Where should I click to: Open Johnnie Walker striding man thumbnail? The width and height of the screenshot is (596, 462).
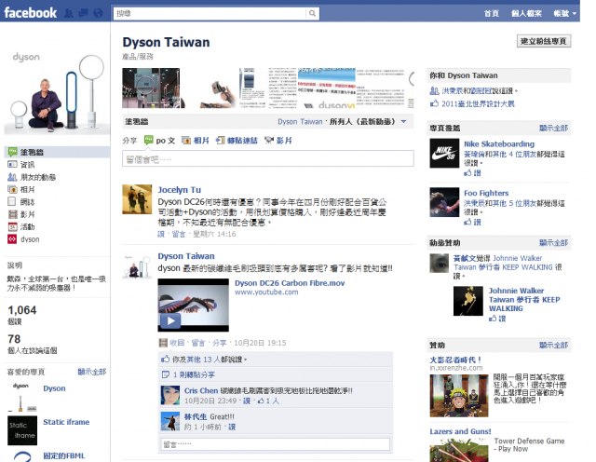(468, 301)
